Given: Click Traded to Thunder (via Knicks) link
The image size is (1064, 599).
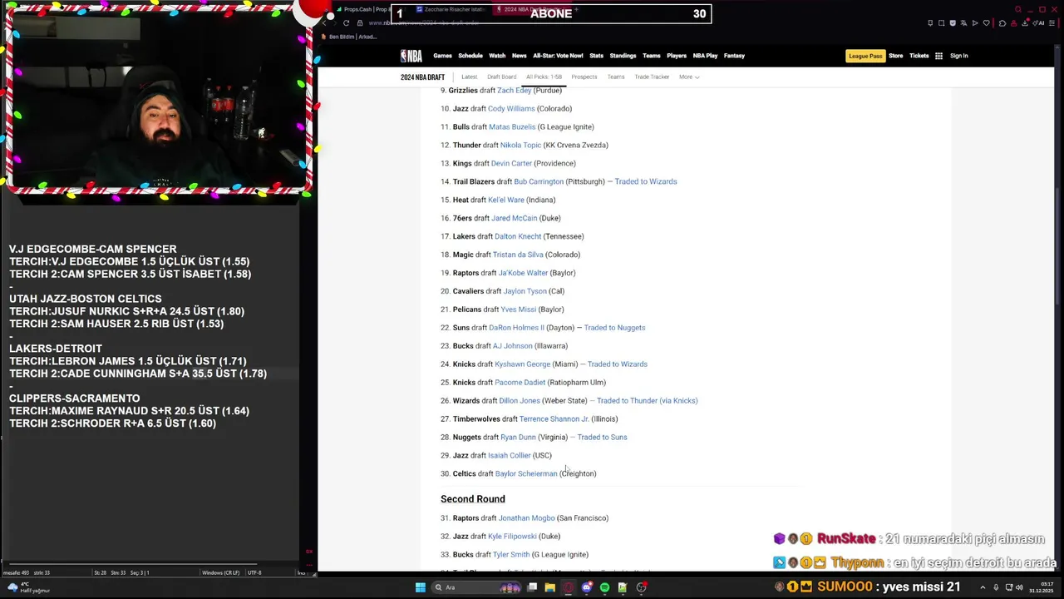Looking at the screenshot, I should click(647, 401).
